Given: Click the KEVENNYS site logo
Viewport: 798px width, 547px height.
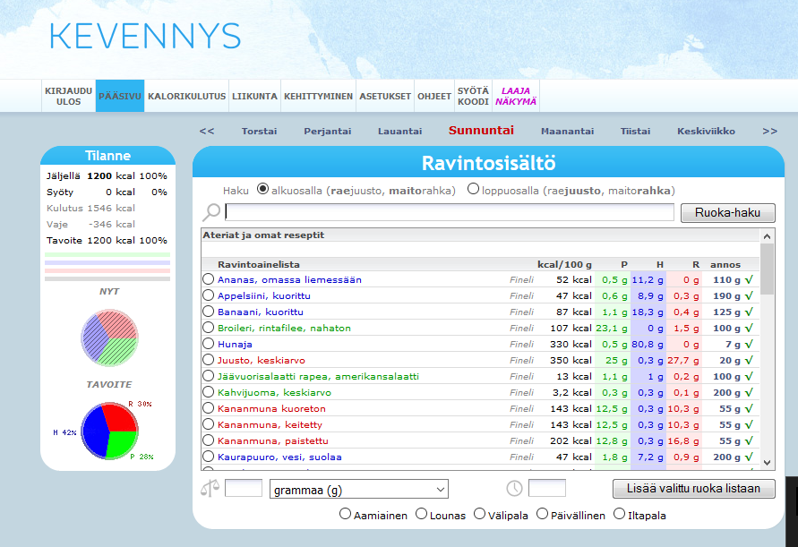Looking at the screenshot, I should (145, 36).
